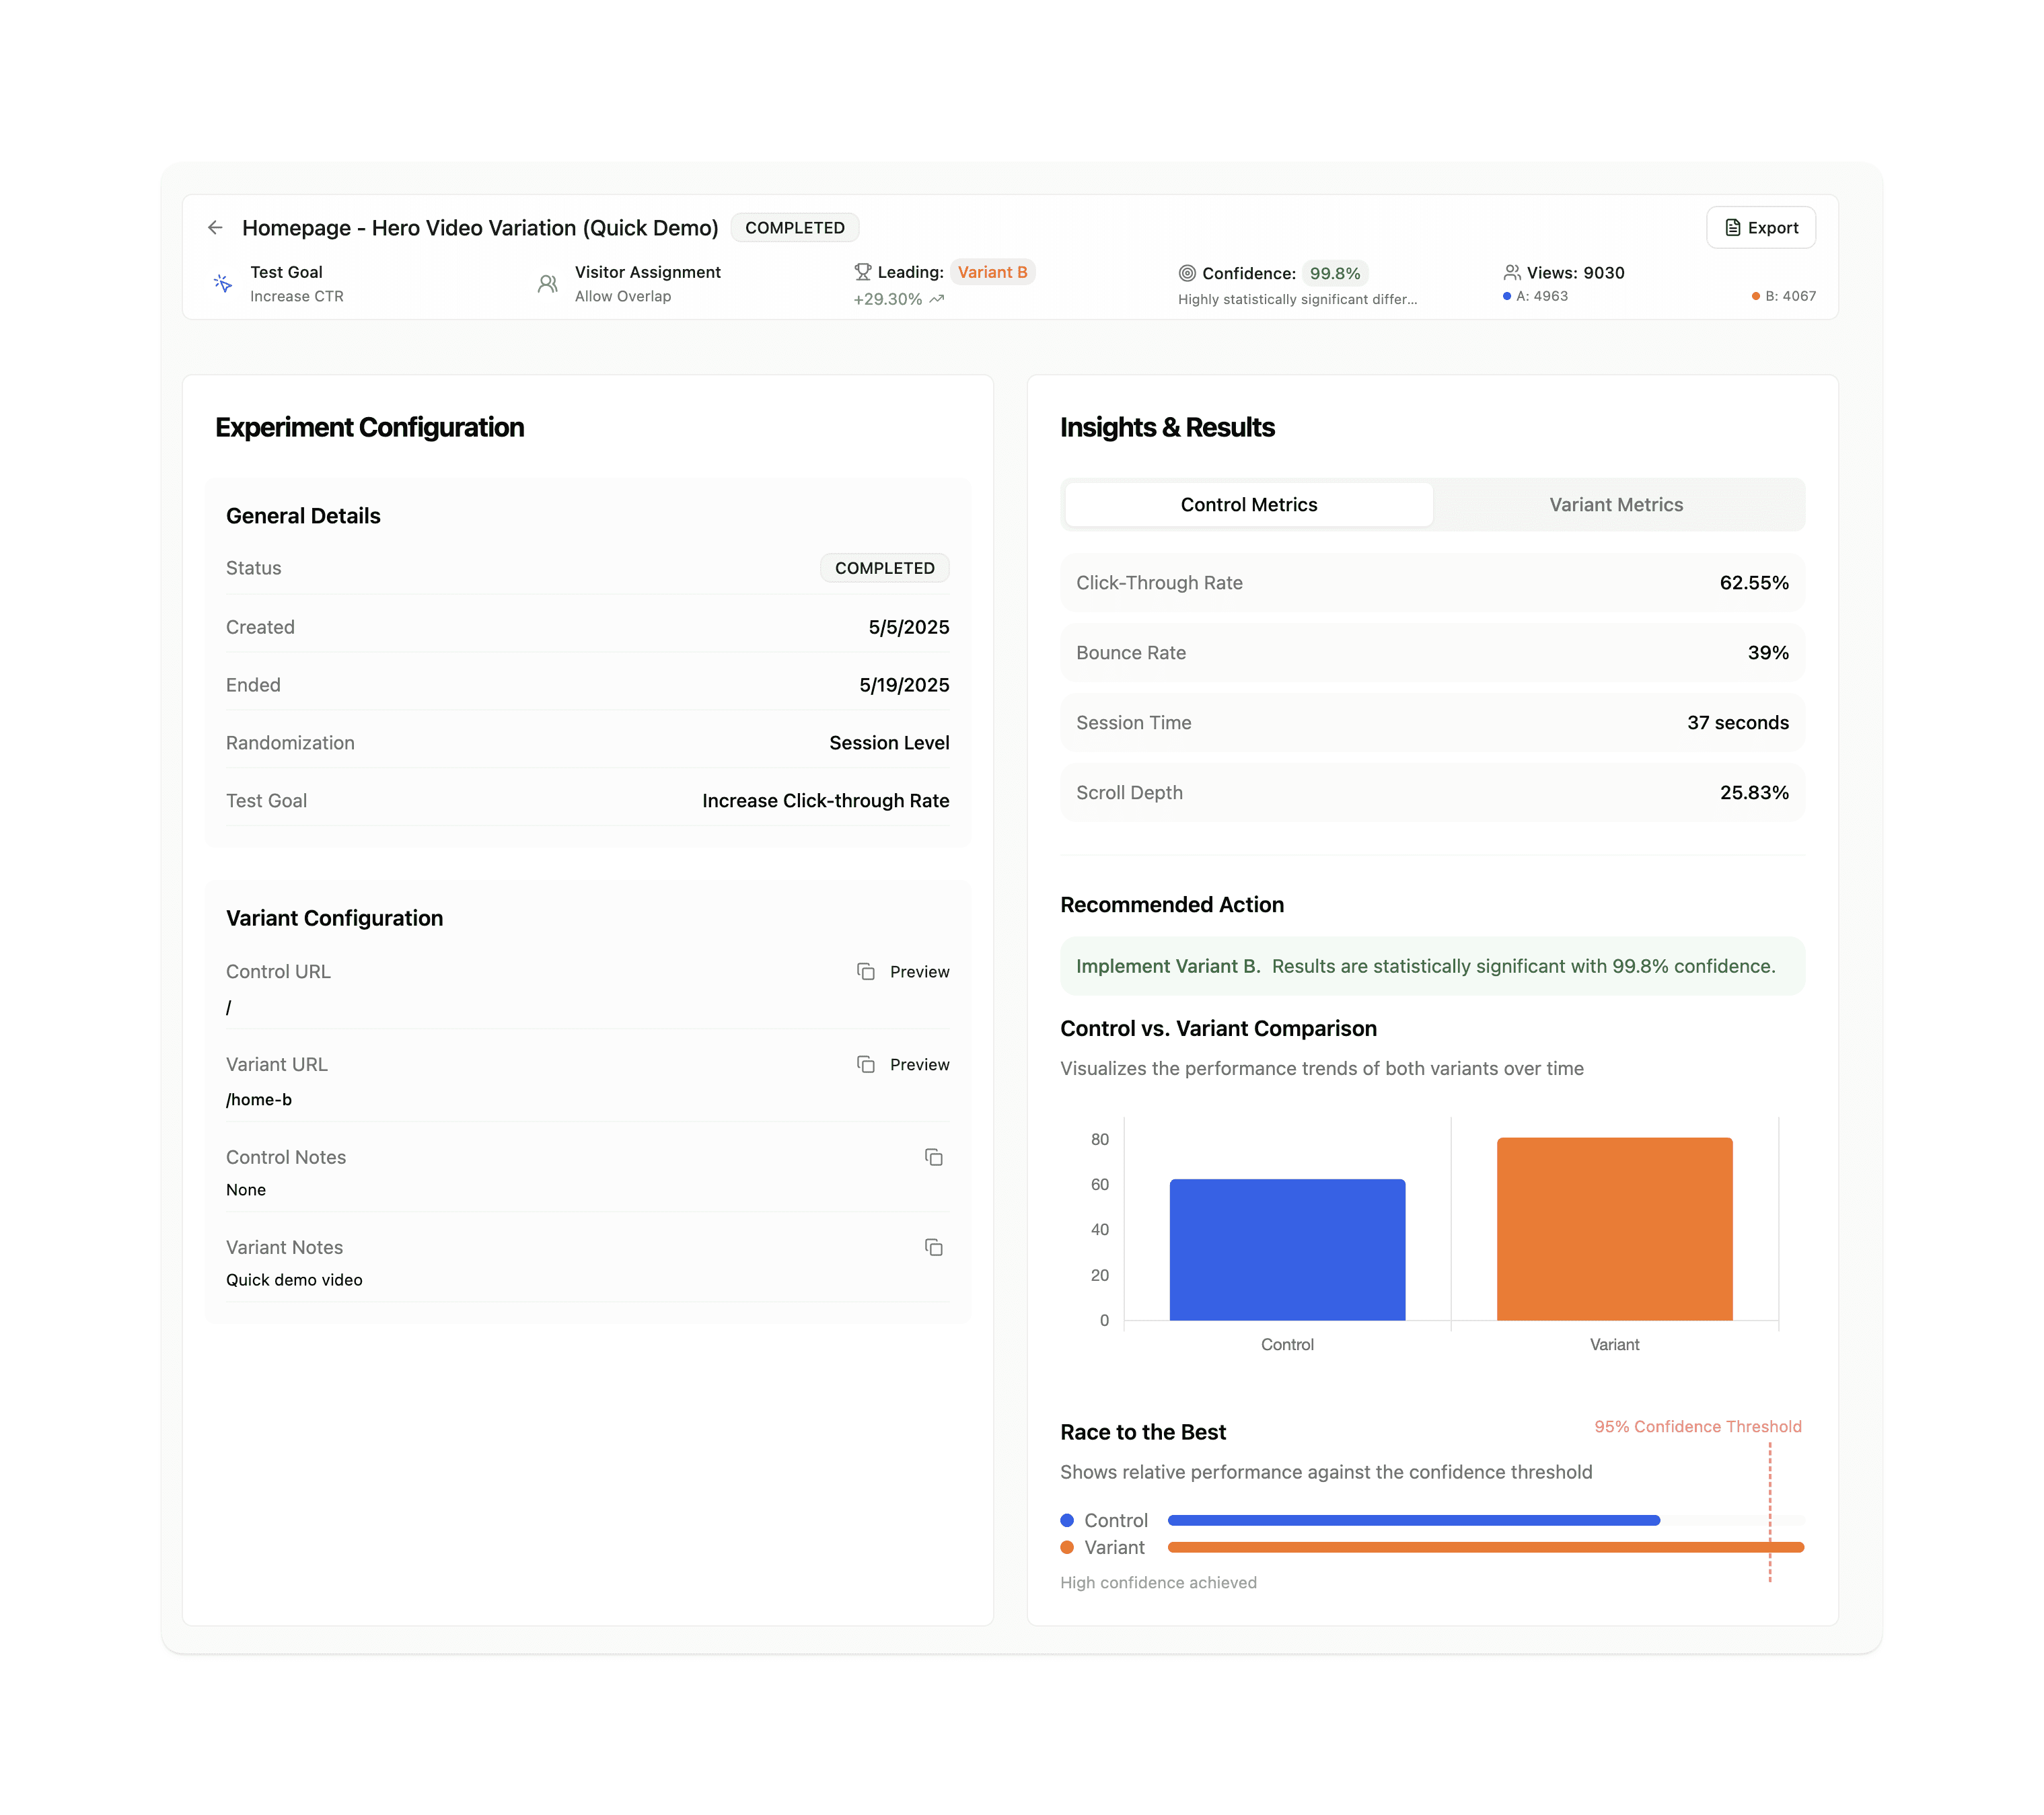Click the COMPLETED status badge in General Details
This screenshot has height=1815, width=2044.
(885, 568)
